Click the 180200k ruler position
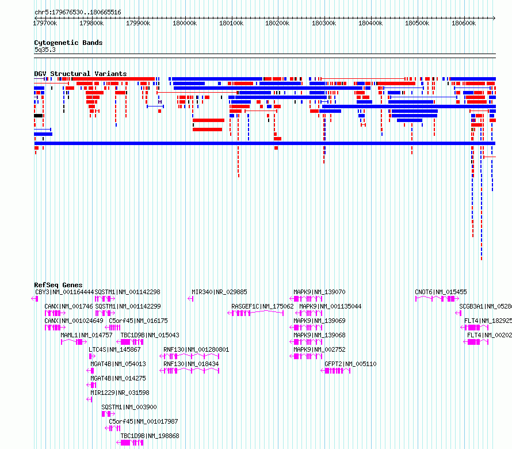512x449 pixels. point(277,23)
